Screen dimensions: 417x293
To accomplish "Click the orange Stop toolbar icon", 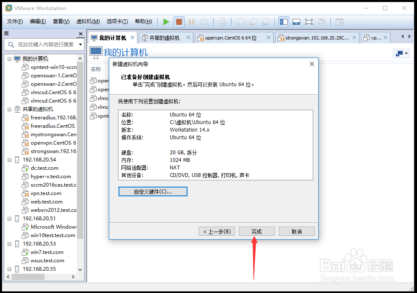I will point(179,22).
